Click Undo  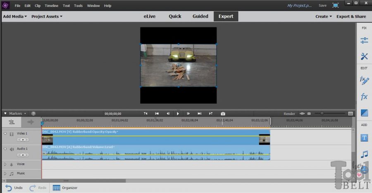pos(14,188)
